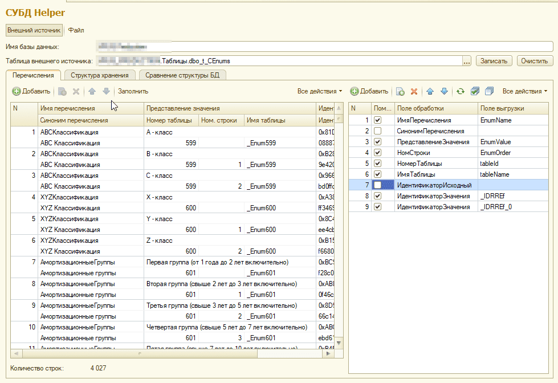Move field down with blue arrow

(x=444, y=92)
